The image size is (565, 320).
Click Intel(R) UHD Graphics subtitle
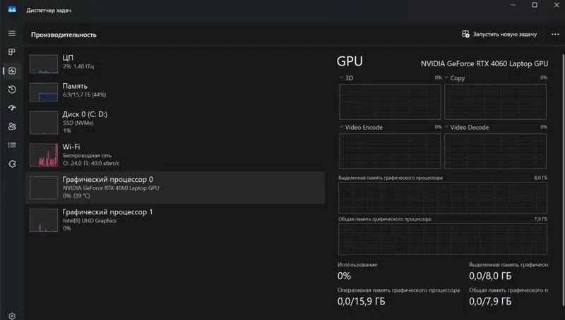(90, 221)
